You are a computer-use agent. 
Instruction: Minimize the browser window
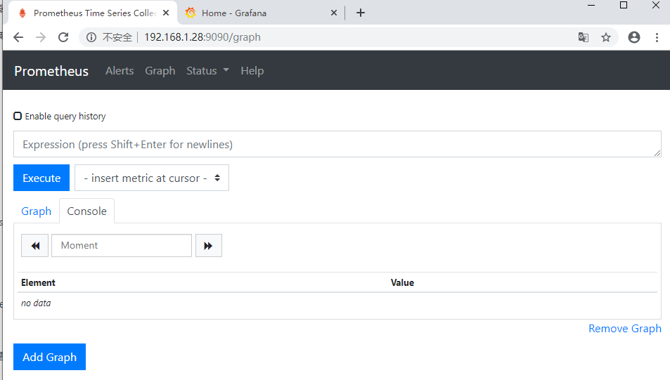pyautogui.click(x=591, y=6)
